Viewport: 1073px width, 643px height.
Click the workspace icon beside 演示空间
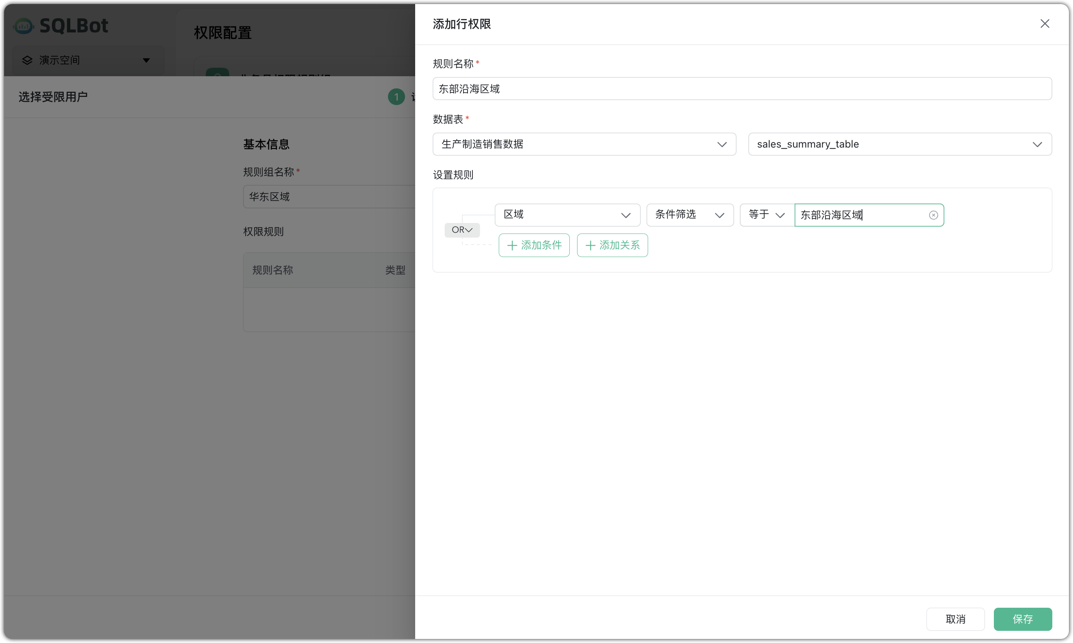click(x=27, y=60)
